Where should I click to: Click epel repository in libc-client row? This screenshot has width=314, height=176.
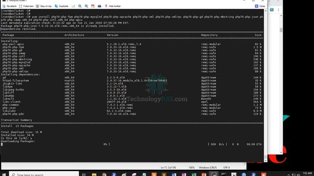pyautogui.click(x=205, y=102)
